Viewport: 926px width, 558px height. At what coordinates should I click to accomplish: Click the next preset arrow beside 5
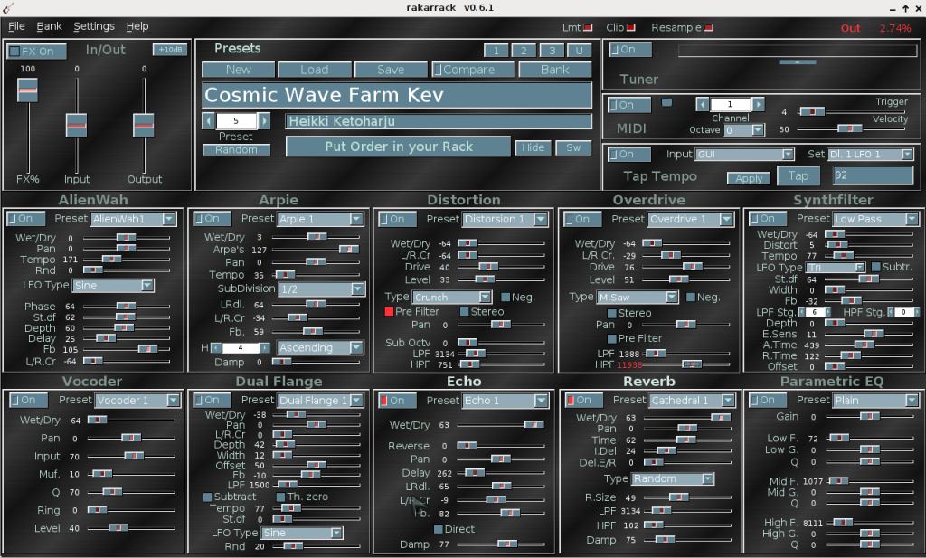pyautogui.click(x=264, y=121)
